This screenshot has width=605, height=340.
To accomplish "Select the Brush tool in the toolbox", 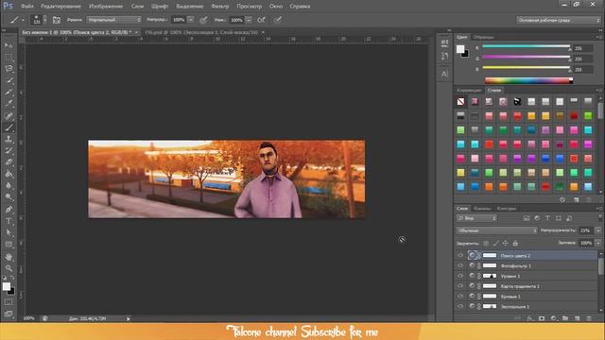I will (x=9, y=127).
